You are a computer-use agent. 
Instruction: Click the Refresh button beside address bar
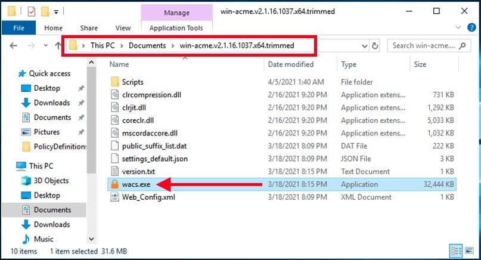click(375, 45)
